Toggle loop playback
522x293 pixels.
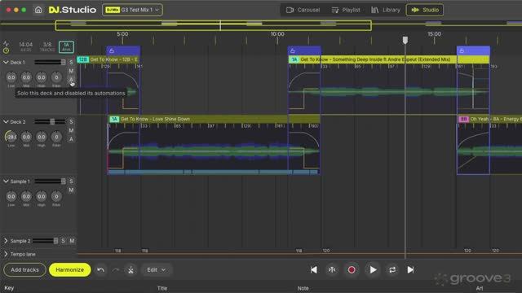[392, 269]
